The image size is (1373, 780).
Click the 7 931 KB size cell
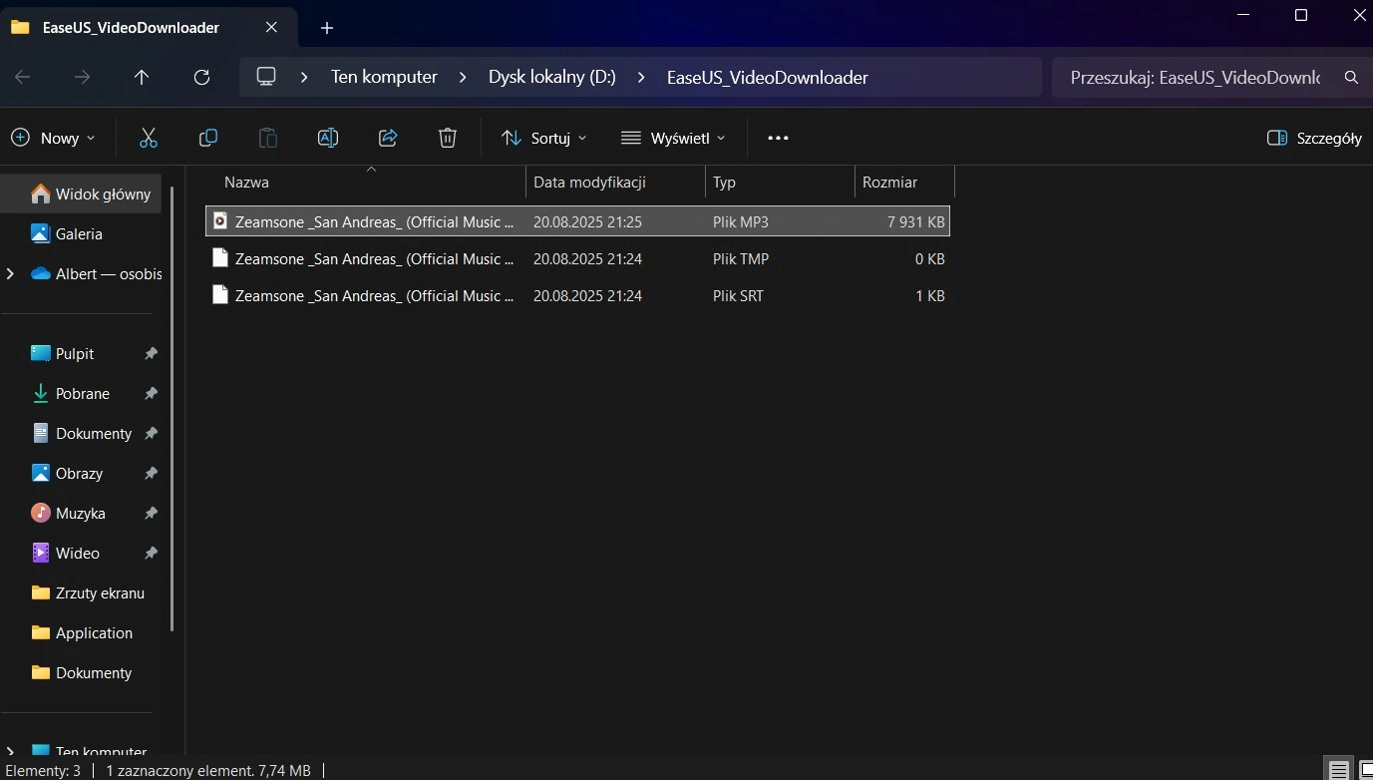point(915,221)
